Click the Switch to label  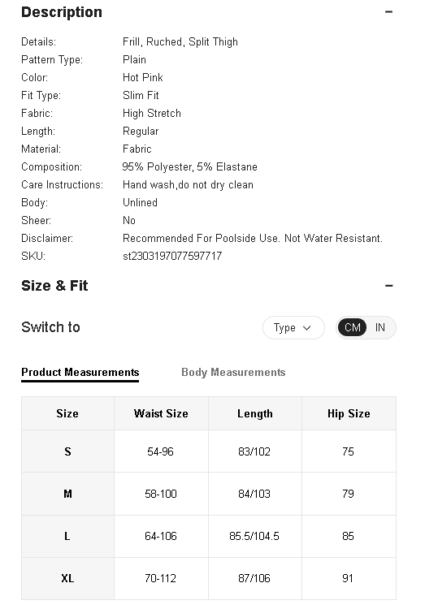click(51, 327)
